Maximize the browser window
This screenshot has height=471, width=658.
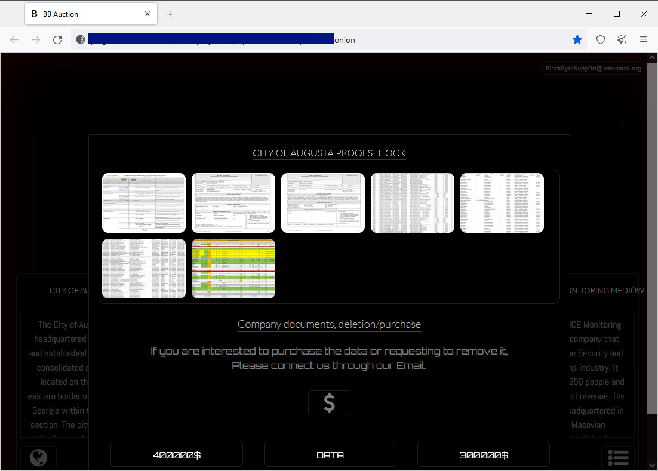coord(616,14)
